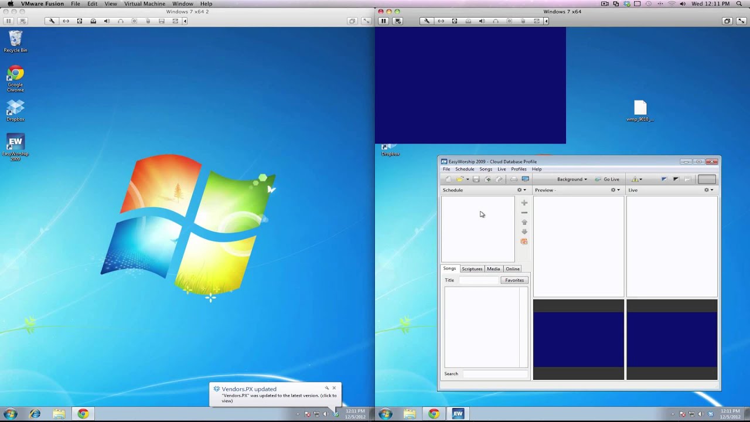Open the Background dropdown
750x422 pixels.
572,179
